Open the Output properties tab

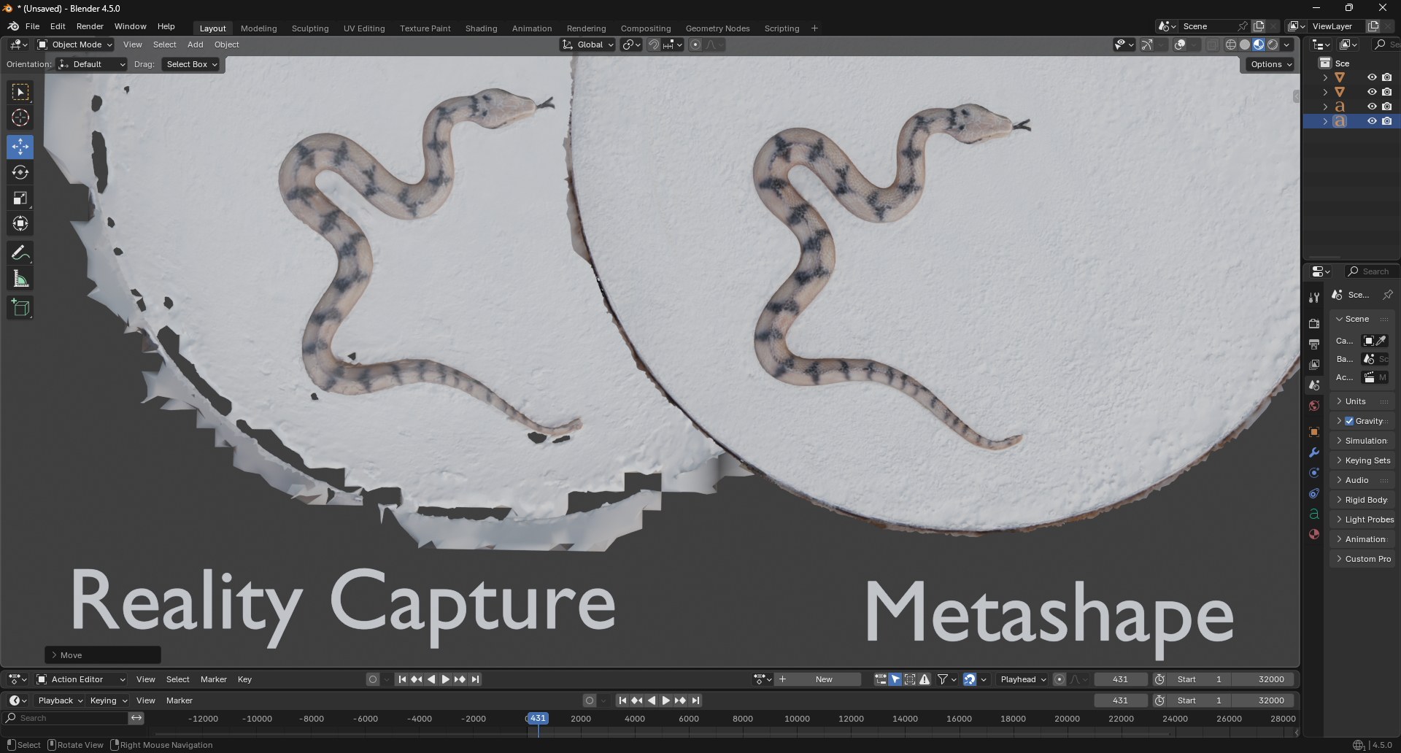point(1314,344)
